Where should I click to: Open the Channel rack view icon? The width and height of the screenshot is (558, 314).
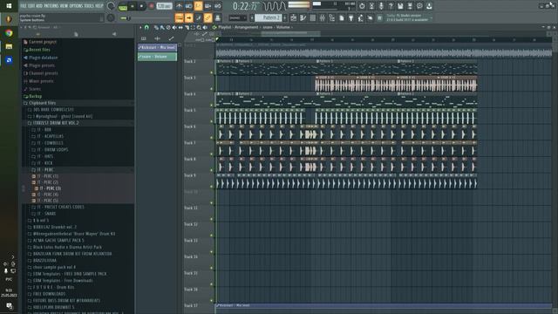click(312, 17)
